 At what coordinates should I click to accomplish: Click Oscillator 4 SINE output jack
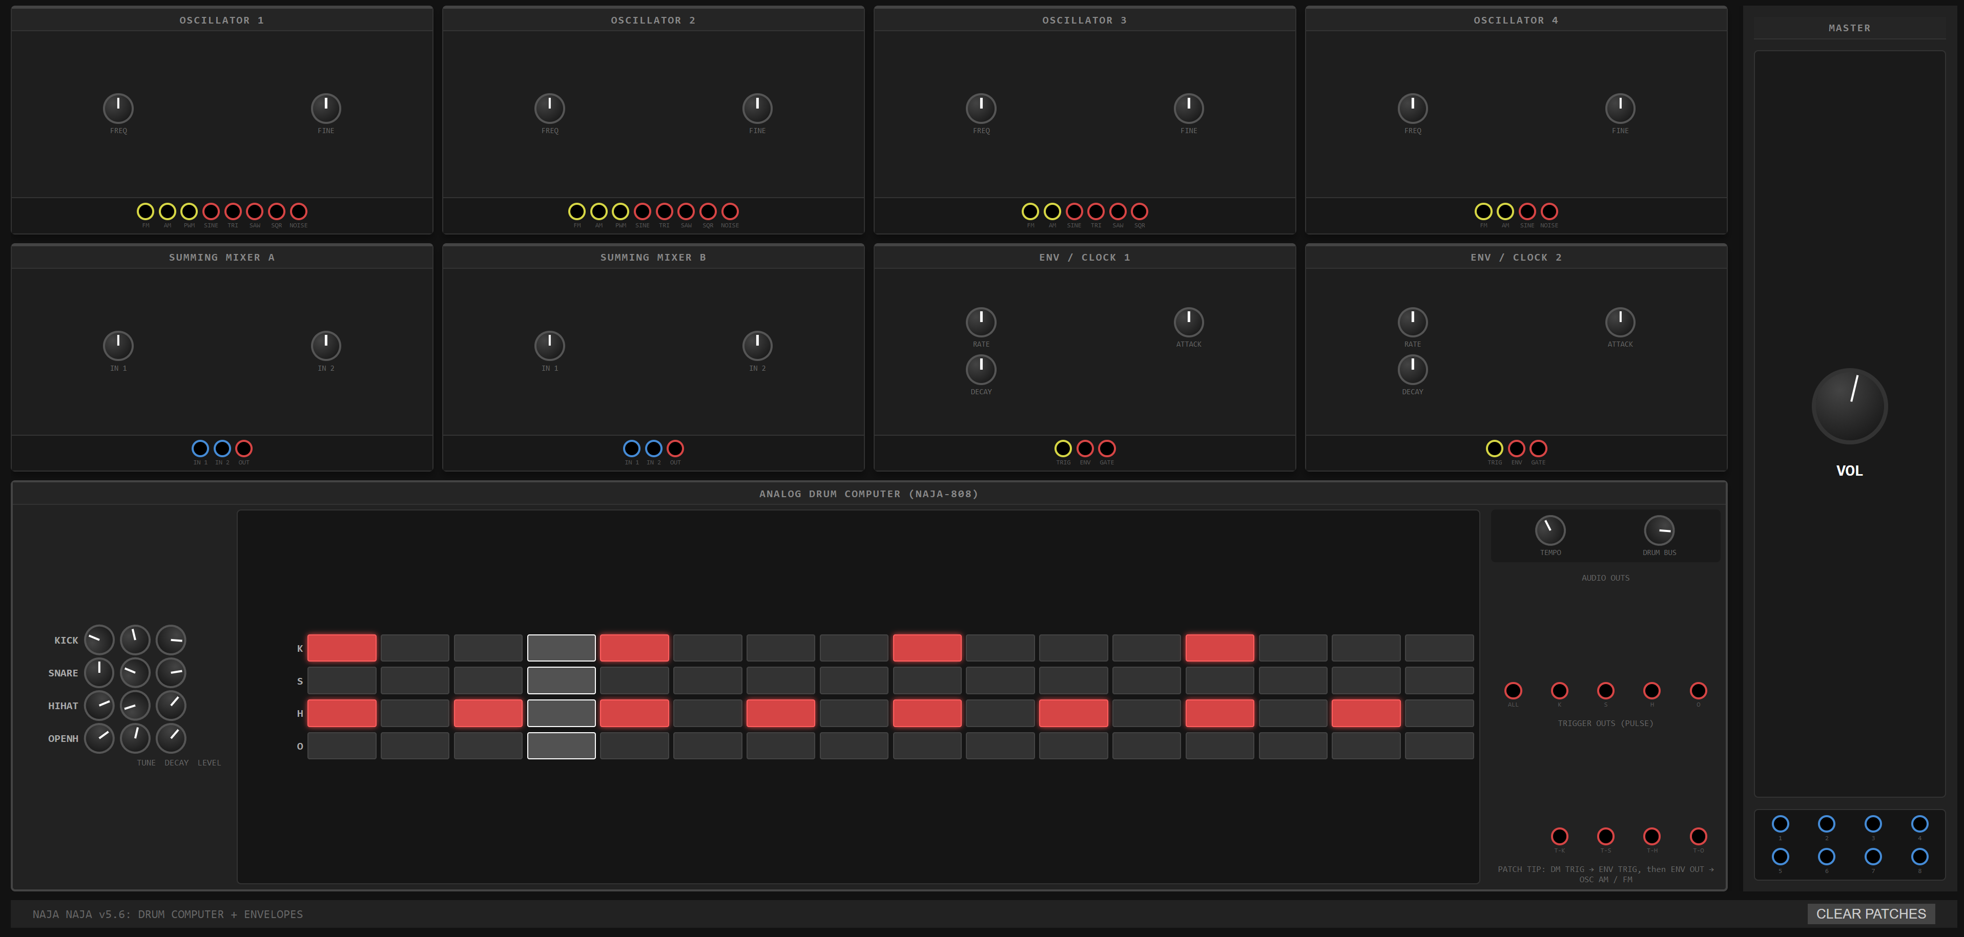(x=1527, y=211)
